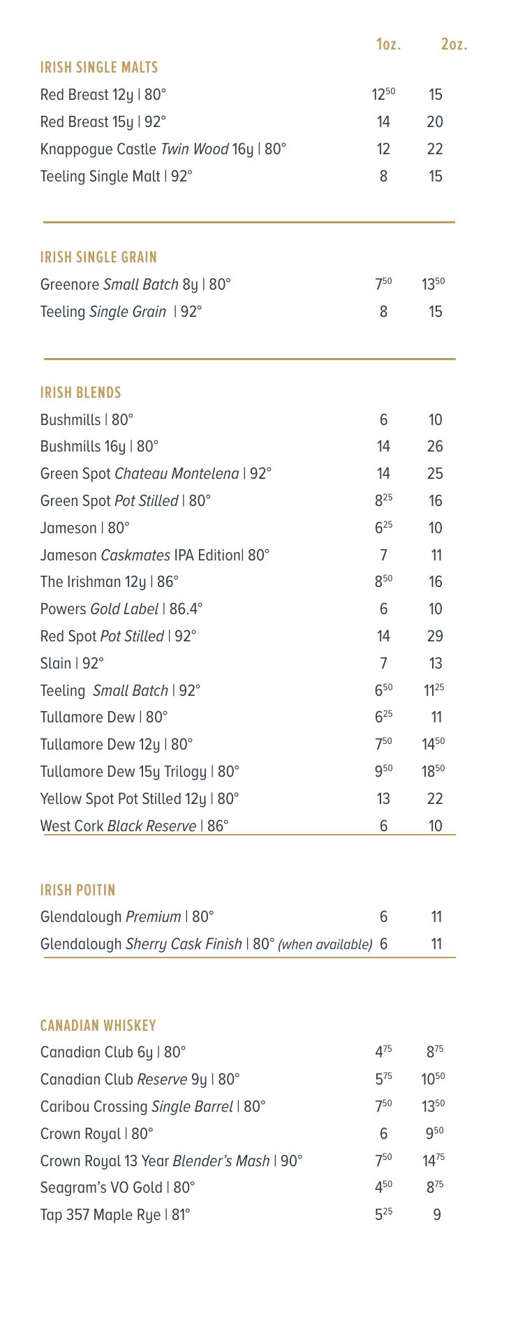Select the Red Breast 12y whiskey entry
The height and width of the screenshot is (1340, 518).
[103, 95]
